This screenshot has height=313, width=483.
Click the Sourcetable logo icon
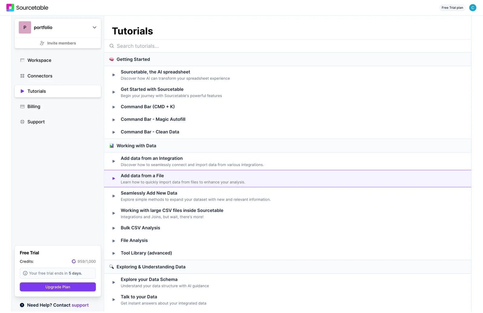point(10,8)
